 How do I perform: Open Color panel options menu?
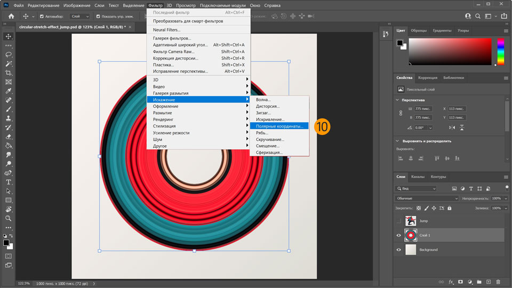click(x=506, y=31)
